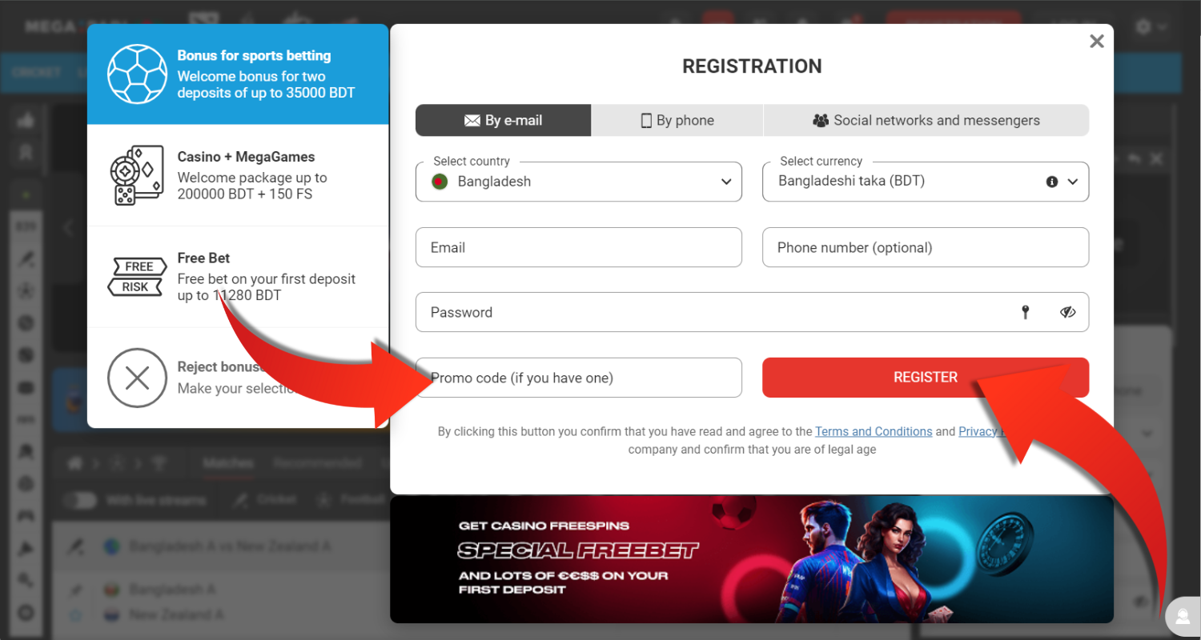
Task: Close the registration dialog
Action: [x=1097, y=42]
